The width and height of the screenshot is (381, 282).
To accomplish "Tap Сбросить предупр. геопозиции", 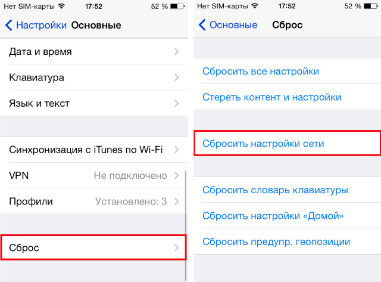I will coord(287,241).
